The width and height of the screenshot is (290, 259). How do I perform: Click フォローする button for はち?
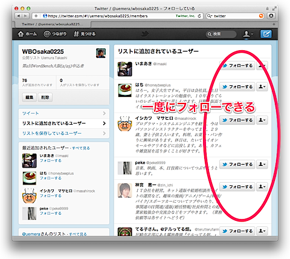point(237,87)
